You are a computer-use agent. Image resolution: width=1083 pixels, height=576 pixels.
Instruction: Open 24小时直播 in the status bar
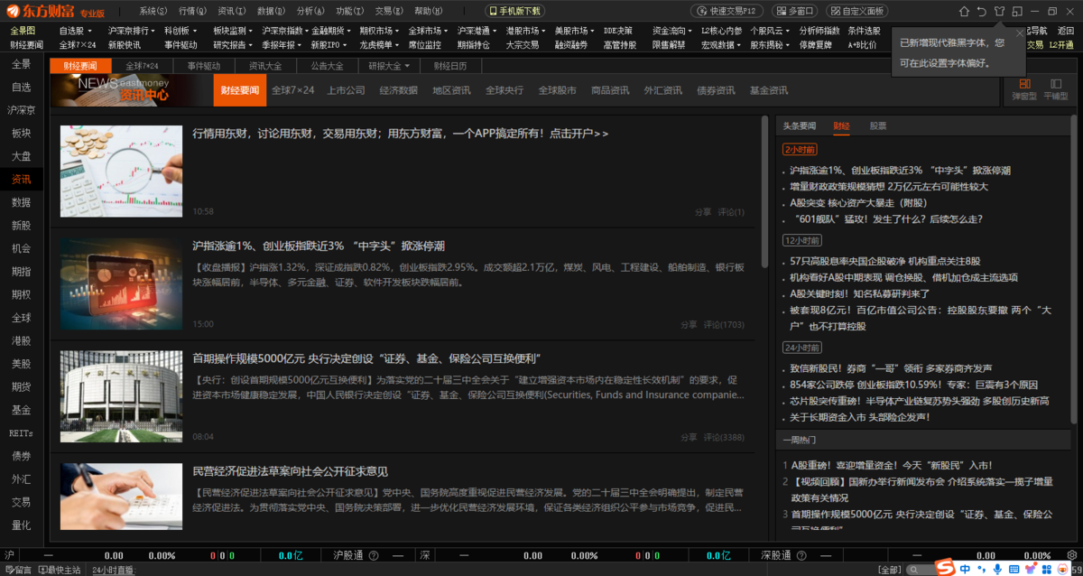point(112,570)
